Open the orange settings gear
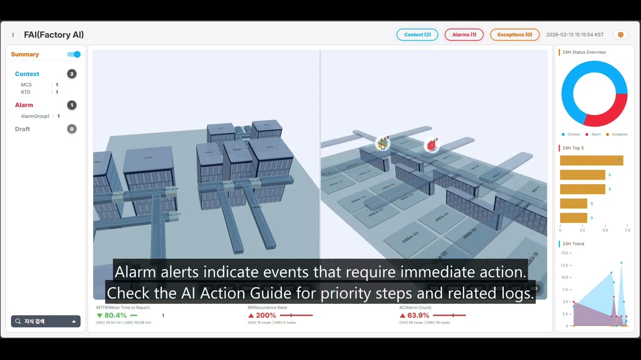The image size is (641, 360). pos(620,34)
